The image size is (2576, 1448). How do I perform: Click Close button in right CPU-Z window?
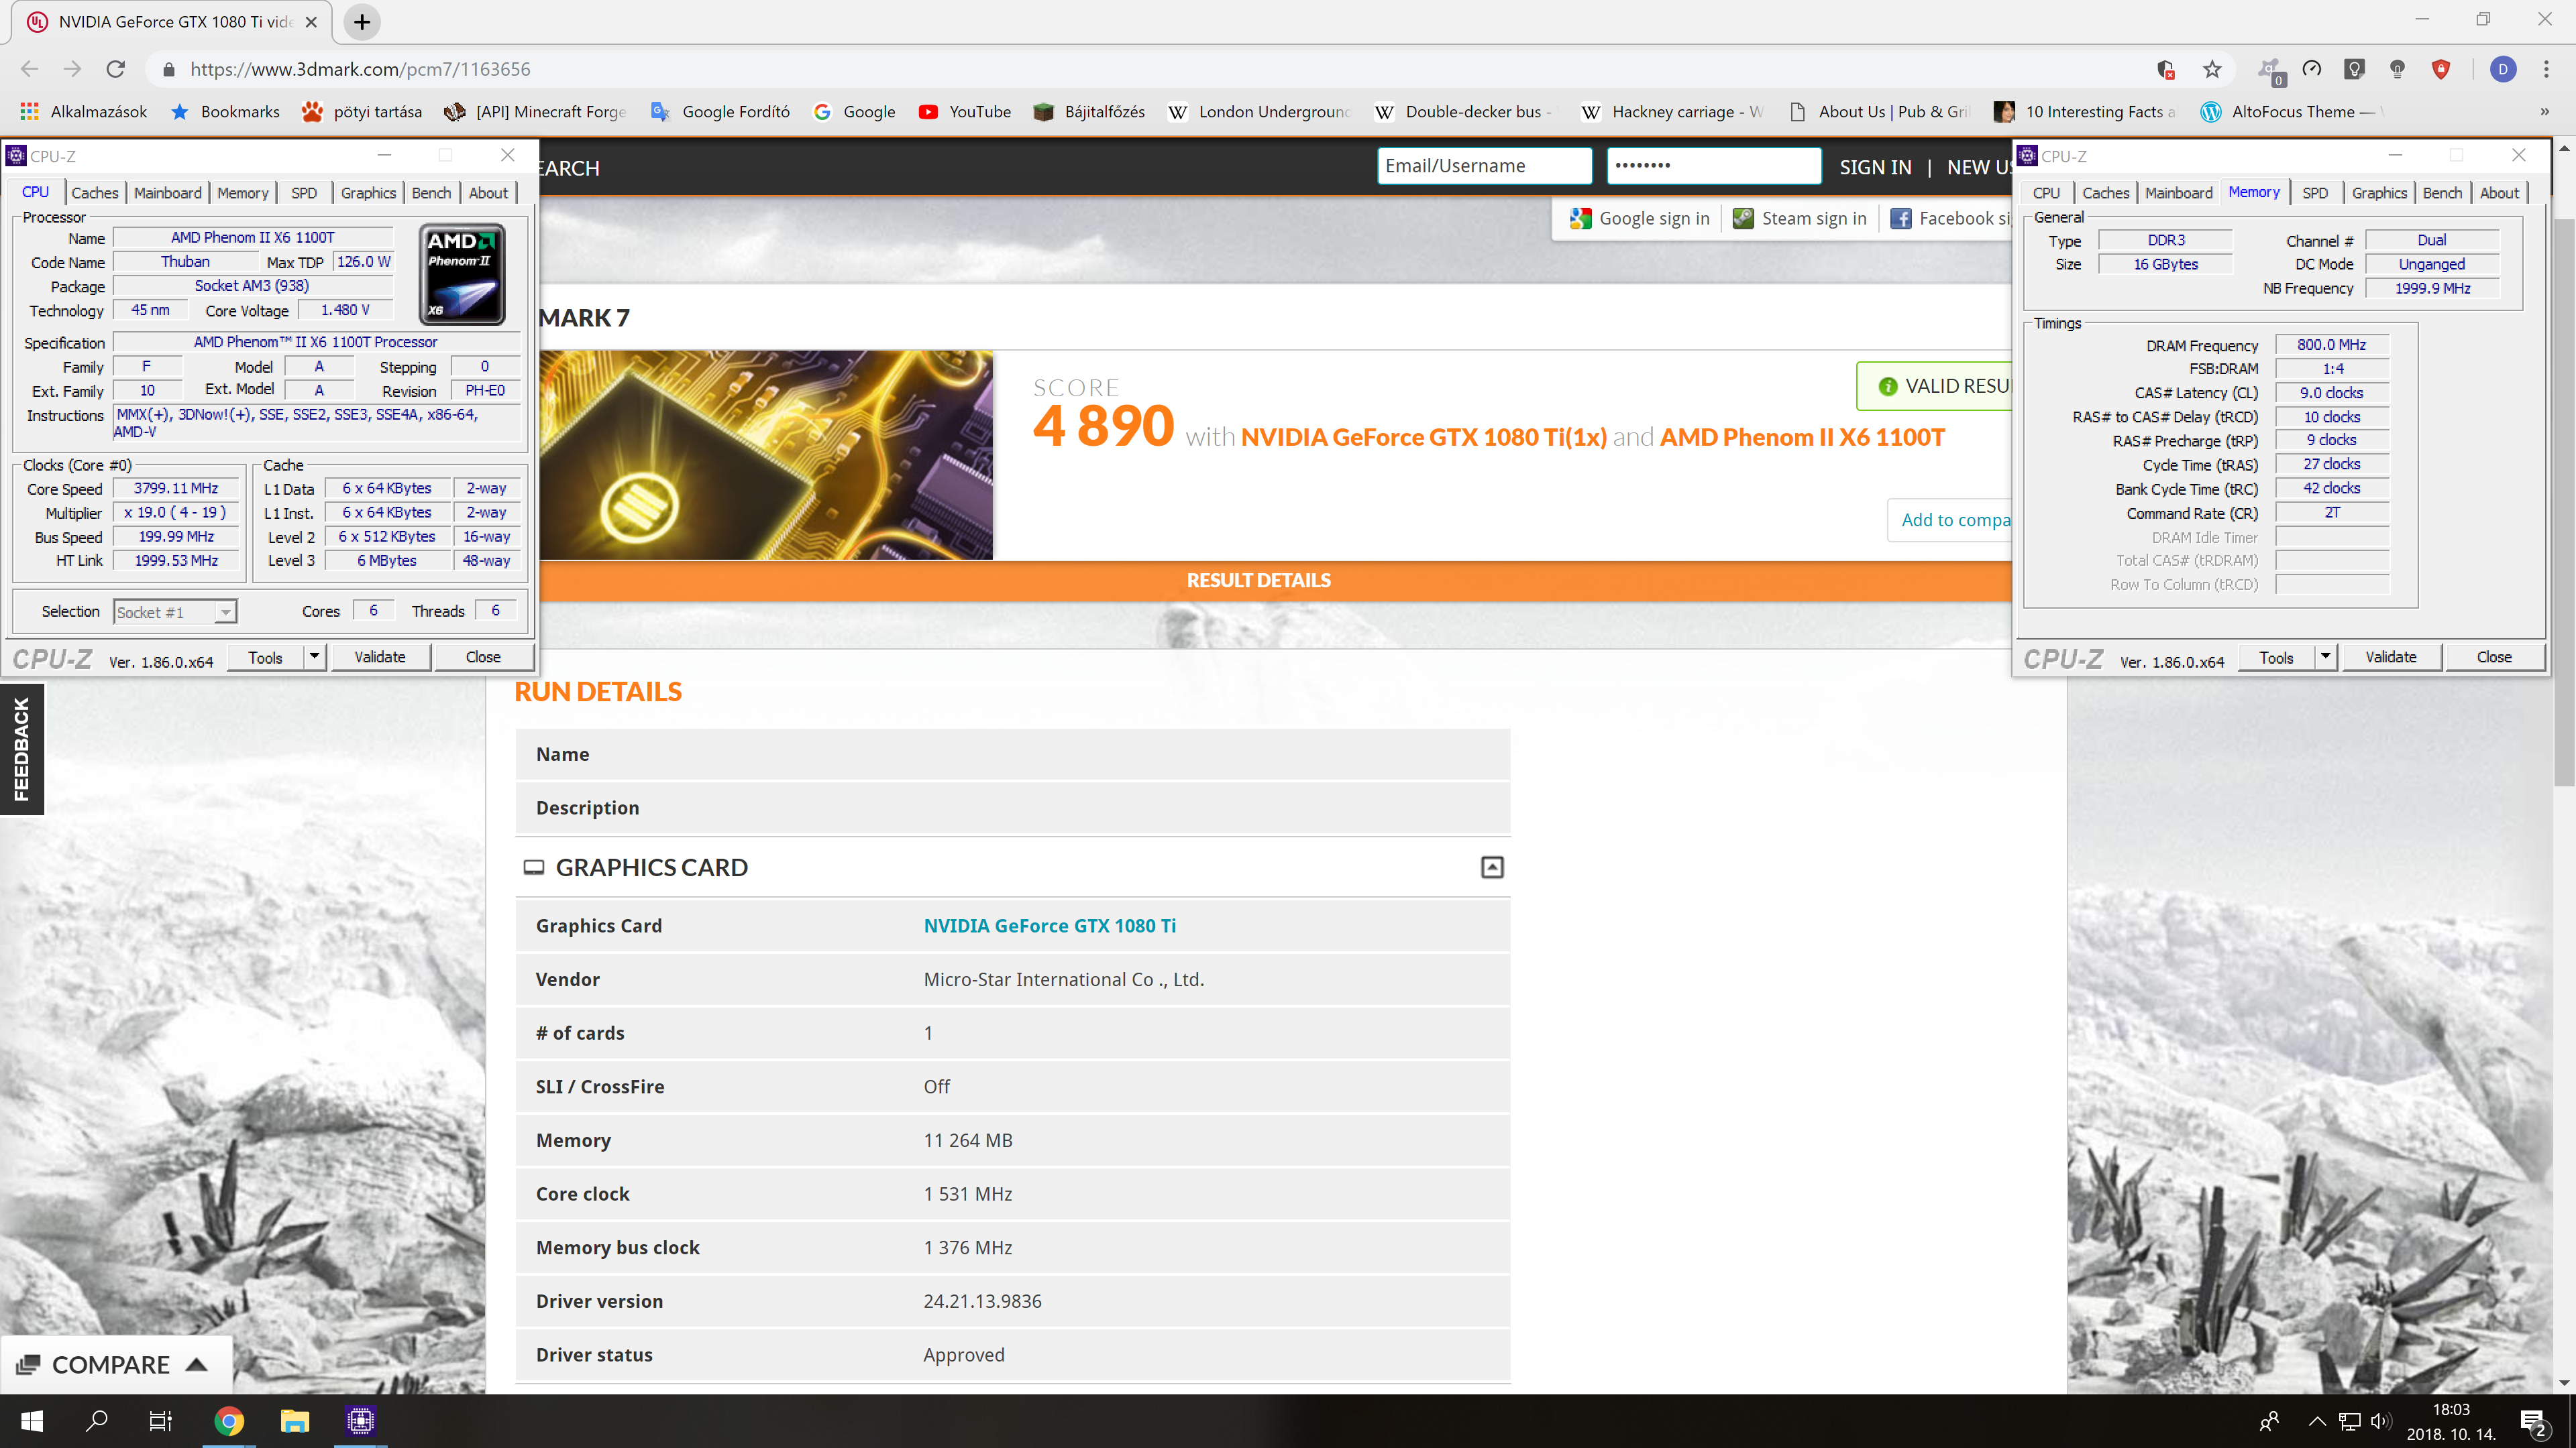pos(2494,656)
